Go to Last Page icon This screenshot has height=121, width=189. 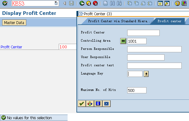point(150,3)
